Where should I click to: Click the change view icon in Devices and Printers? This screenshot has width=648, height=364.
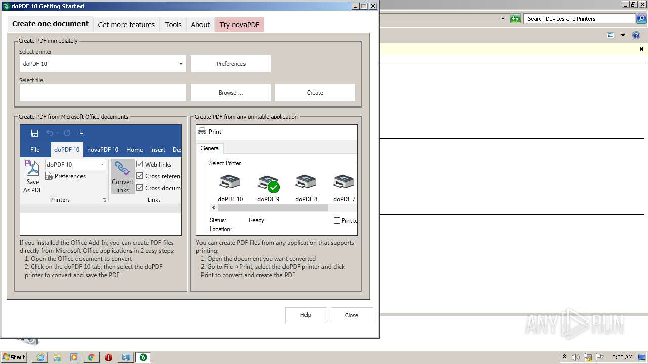click(x=611, y=35)
